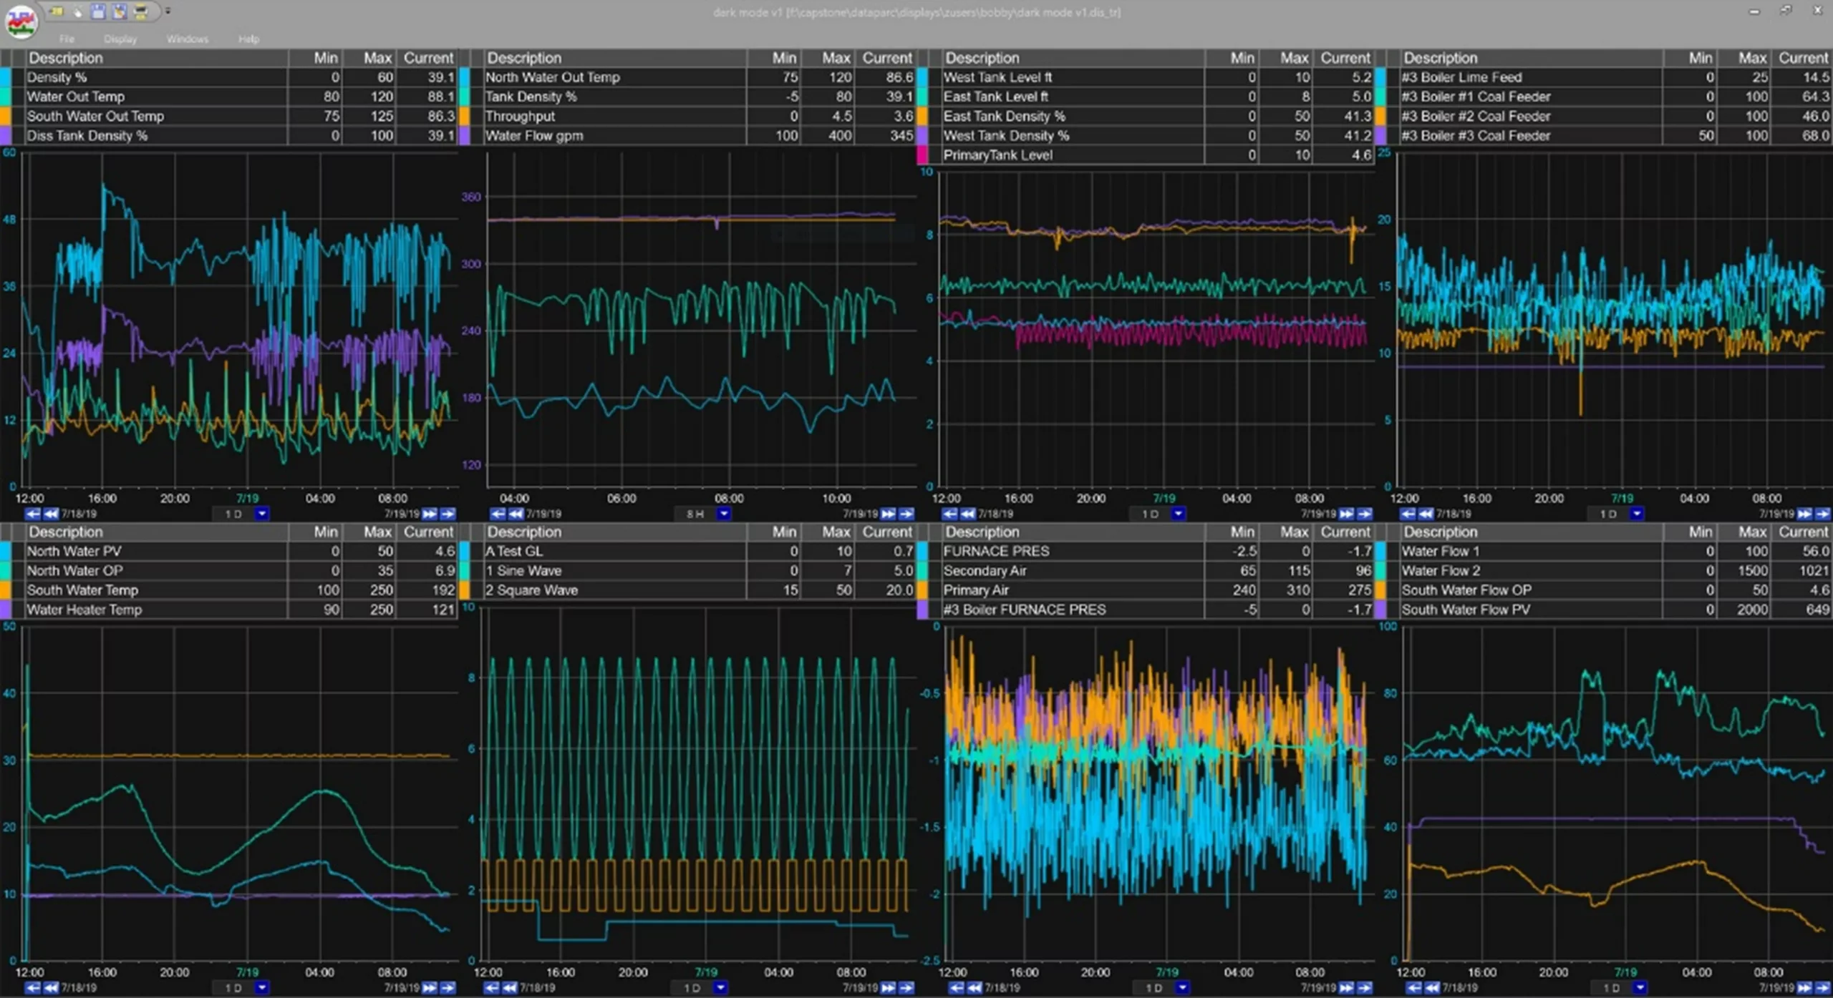Step back arrow in North Water PV trend

[x=32, y=988]
